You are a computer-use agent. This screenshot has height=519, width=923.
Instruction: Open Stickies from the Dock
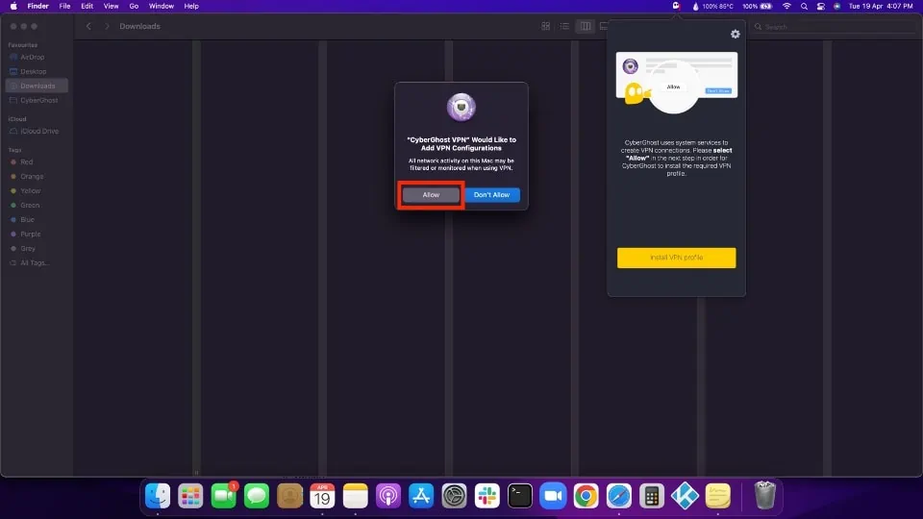pyautogui.click(x=718, y=496)
